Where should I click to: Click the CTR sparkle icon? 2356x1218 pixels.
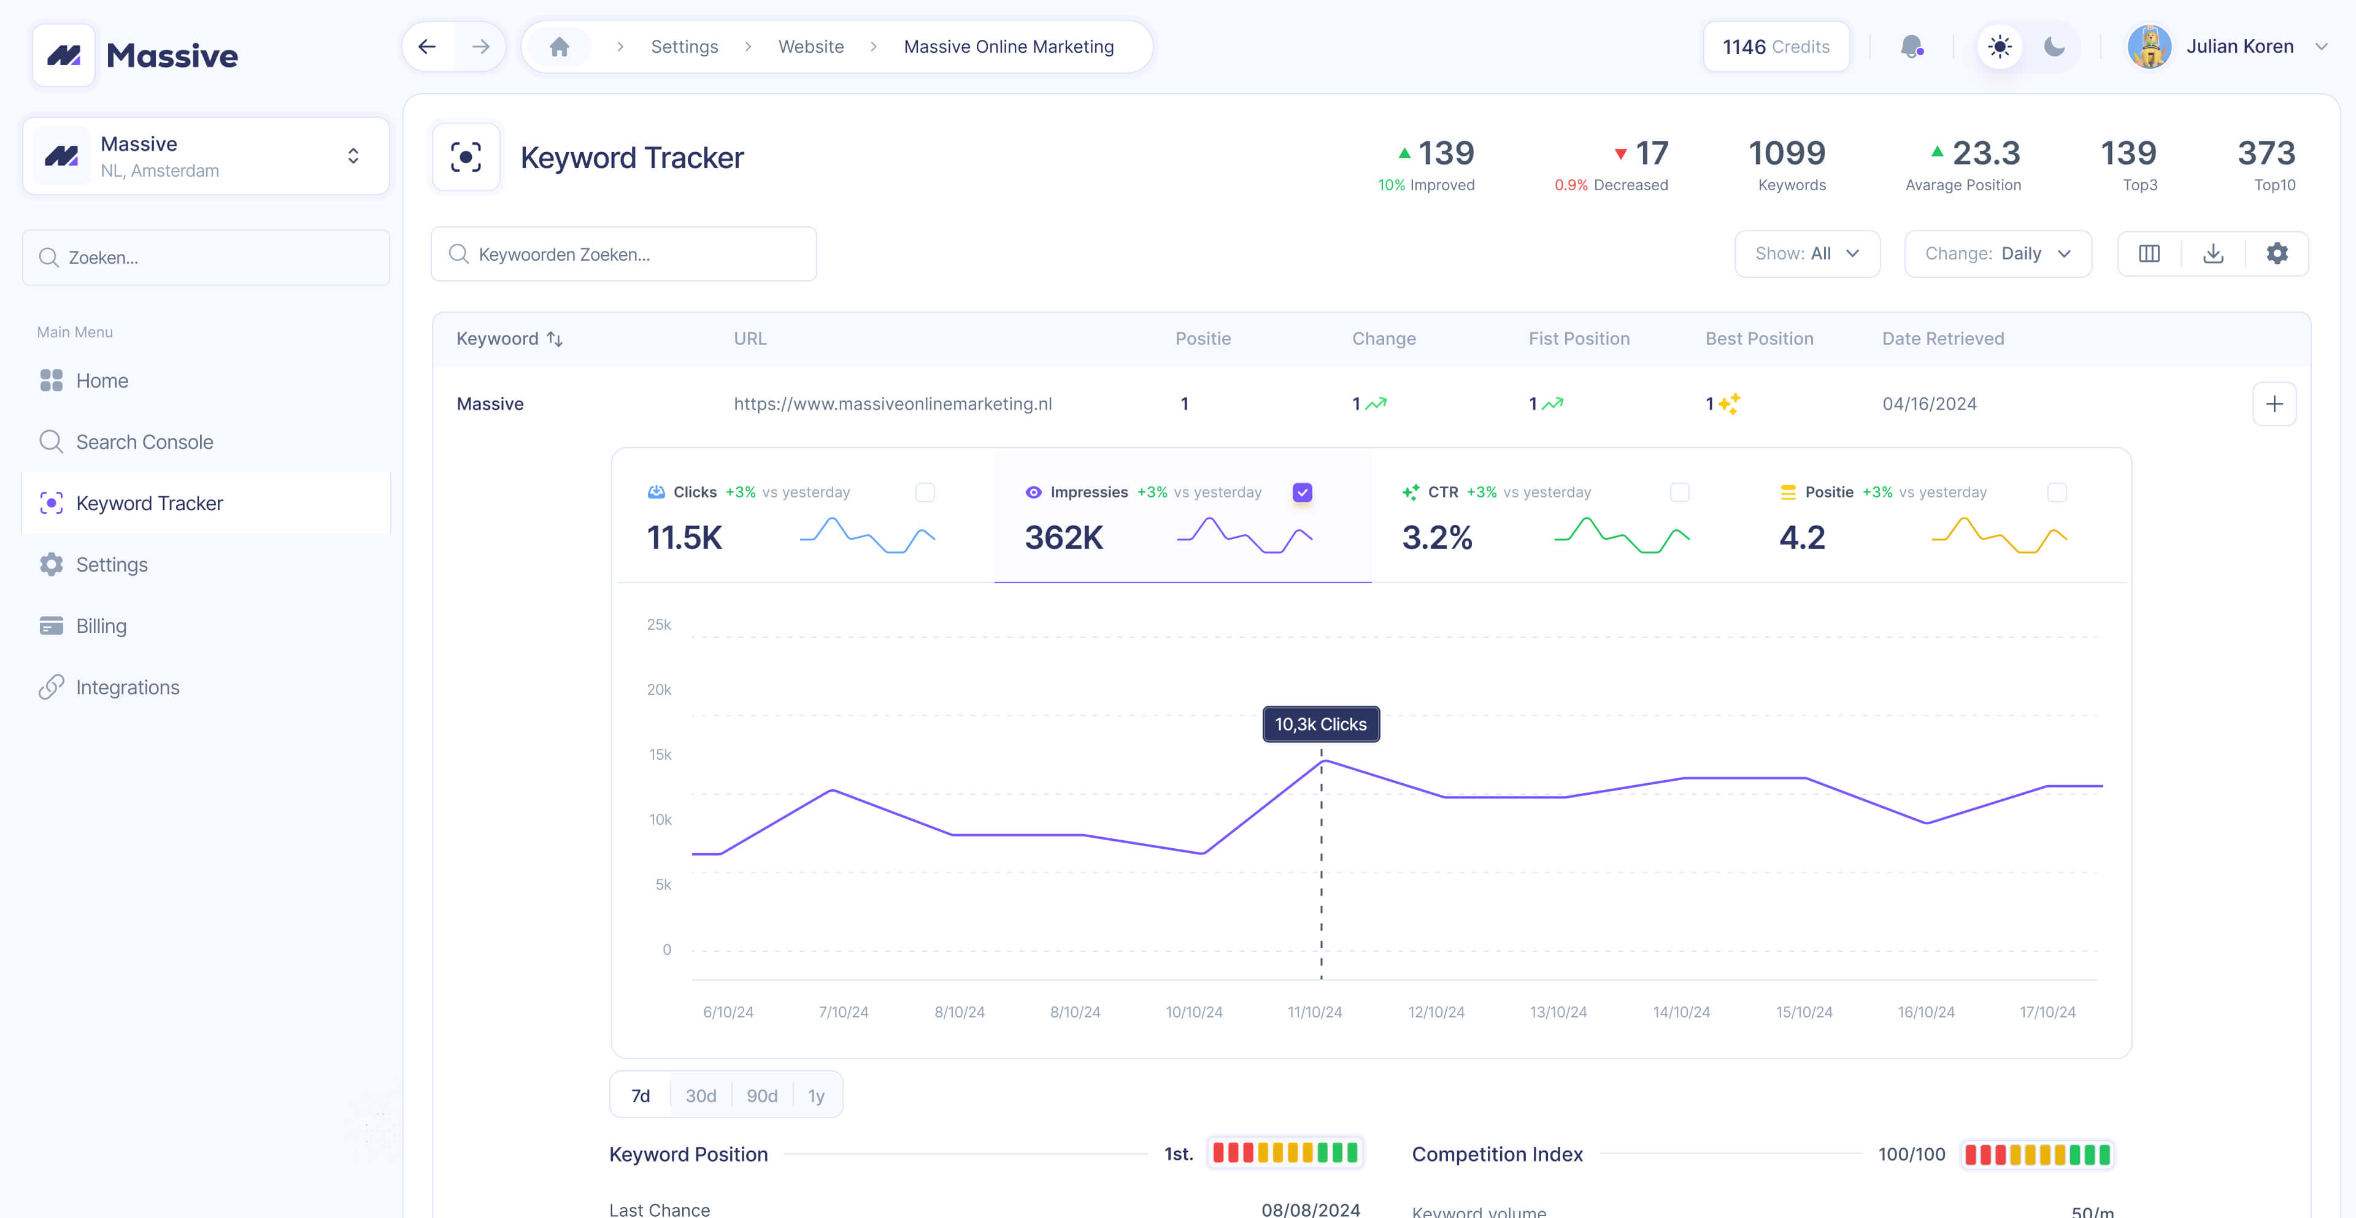click(1411, 492)
